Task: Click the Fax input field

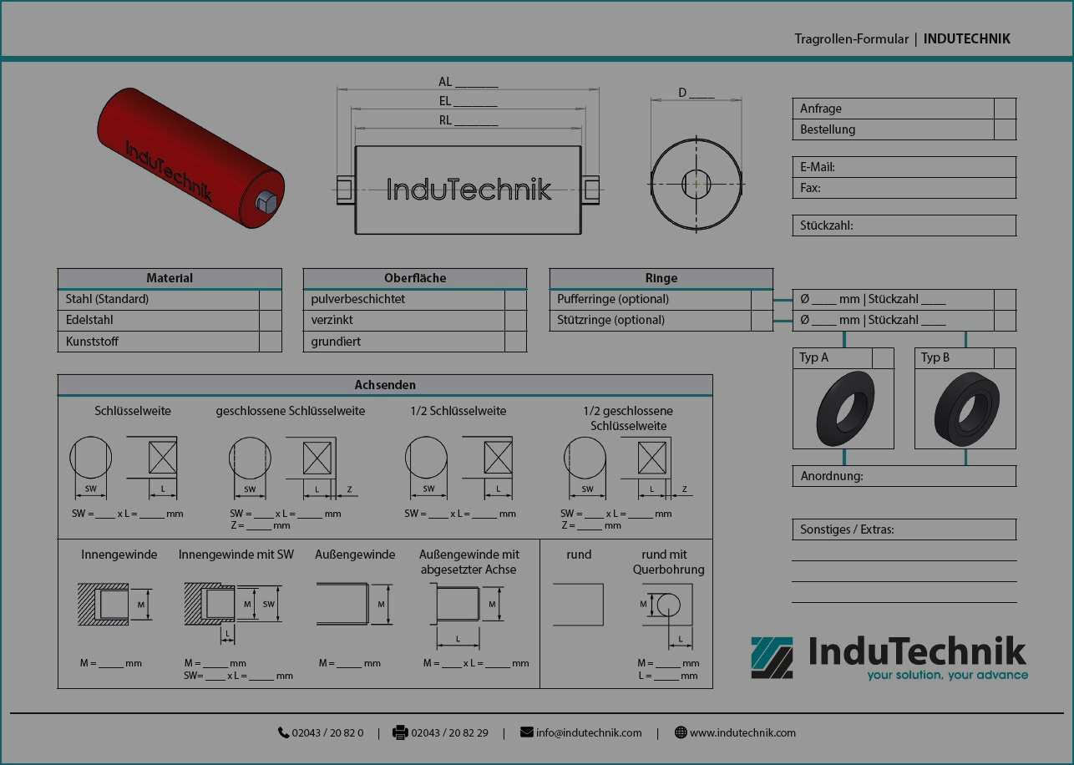Action: (904, 188)
